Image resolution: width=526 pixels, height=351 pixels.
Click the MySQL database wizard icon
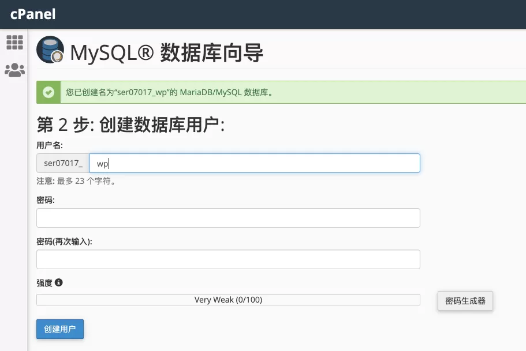point(50,50)
